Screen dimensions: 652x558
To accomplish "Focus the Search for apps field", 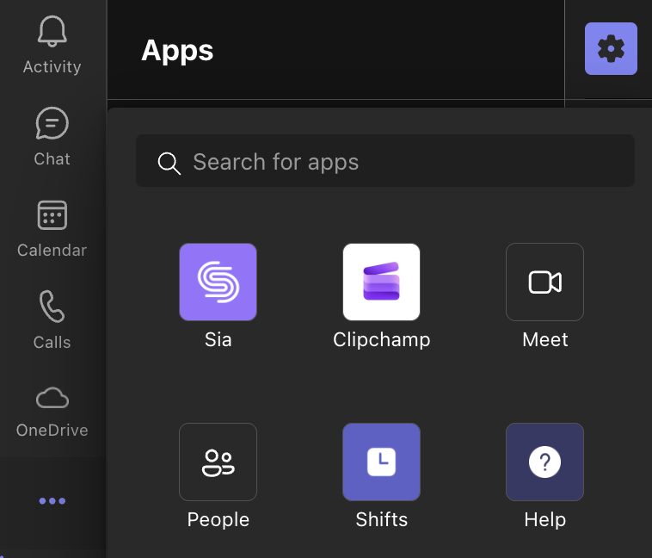I will (385, 161).
